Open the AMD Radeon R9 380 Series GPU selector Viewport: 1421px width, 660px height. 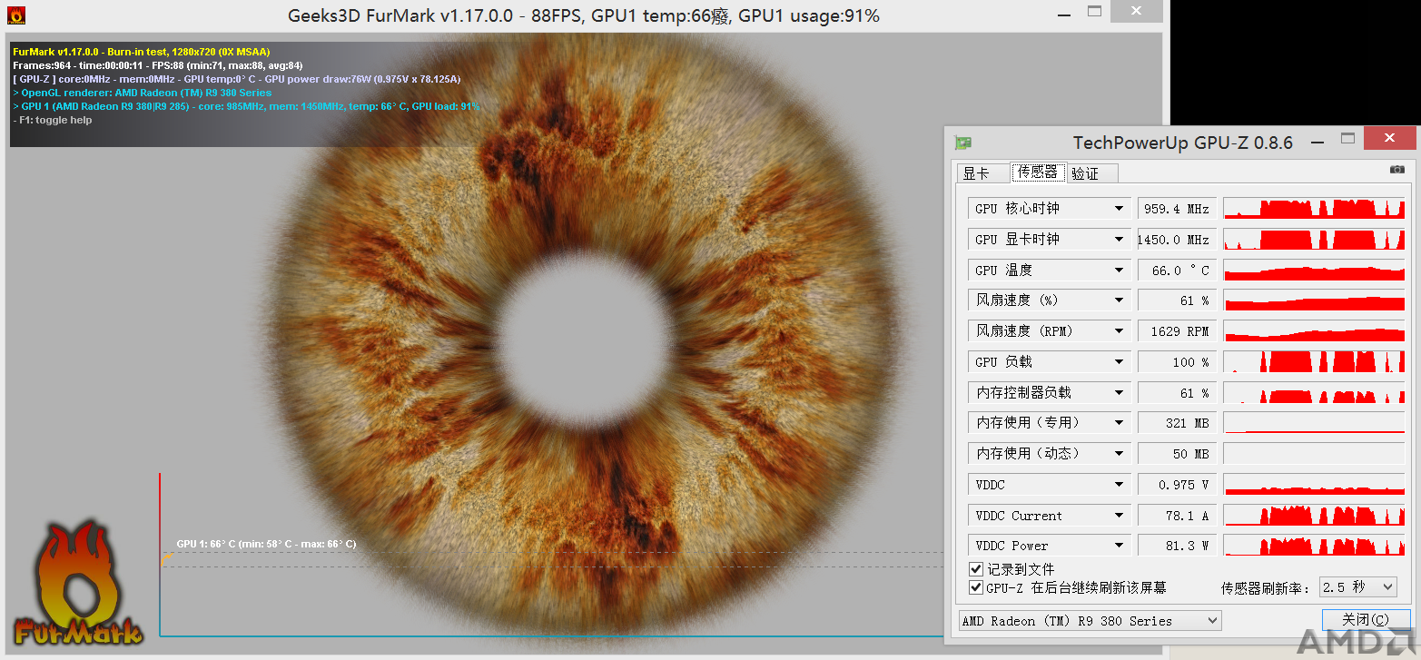click(x=1090, y=621)
